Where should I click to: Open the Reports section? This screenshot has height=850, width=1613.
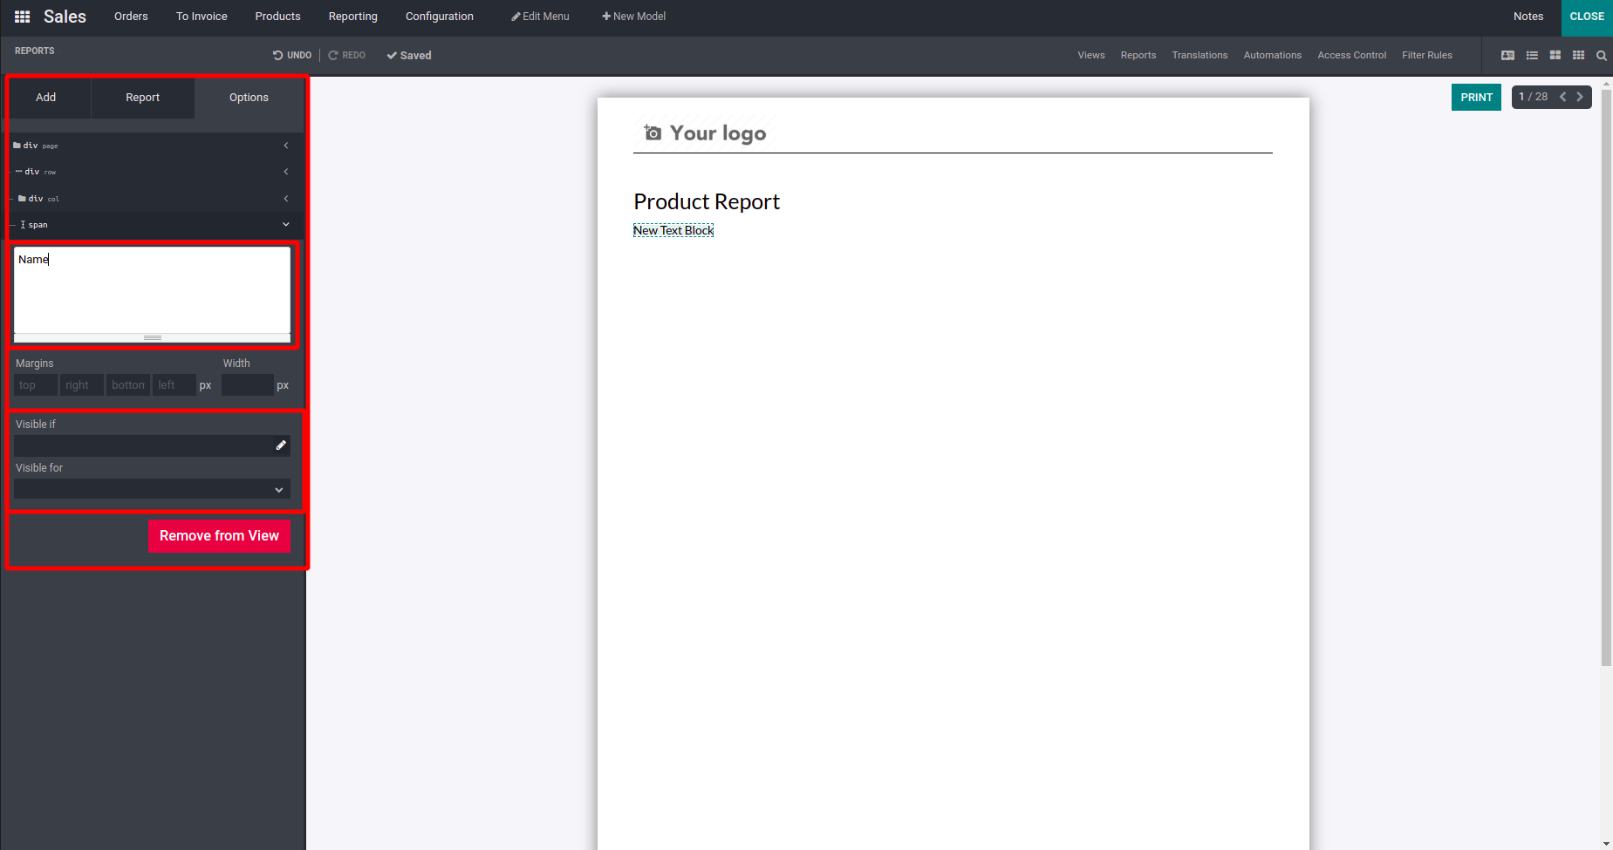[1138, 55]
